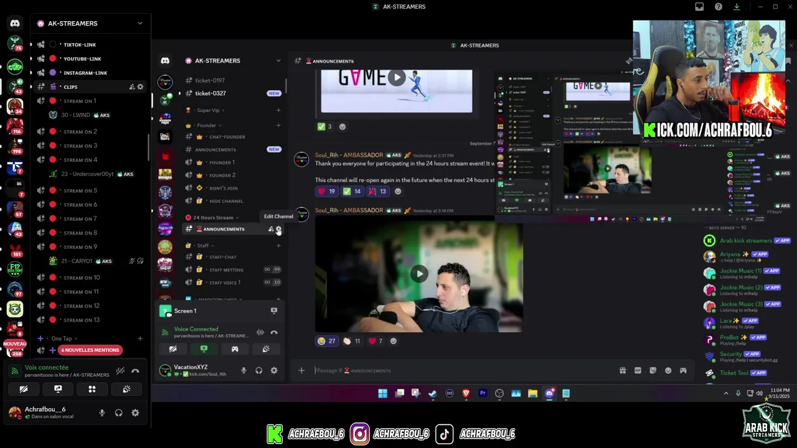
Task: Click plus attachment button in message bar
Action: pyautogui.click(x=301, y=370)
